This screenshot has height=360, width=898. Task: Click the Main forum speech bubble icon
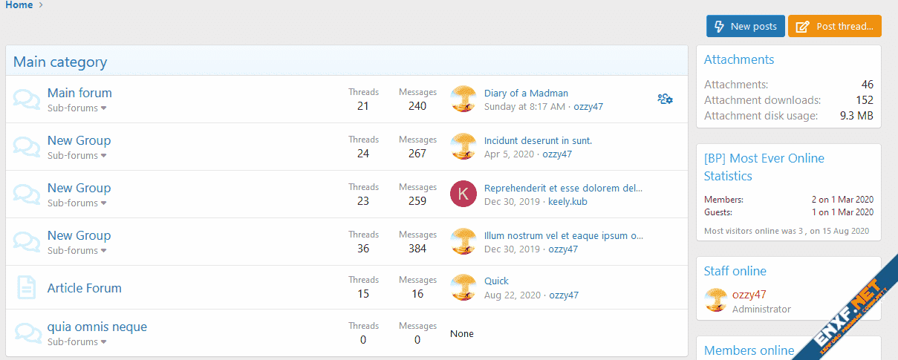tap(27, 99)
